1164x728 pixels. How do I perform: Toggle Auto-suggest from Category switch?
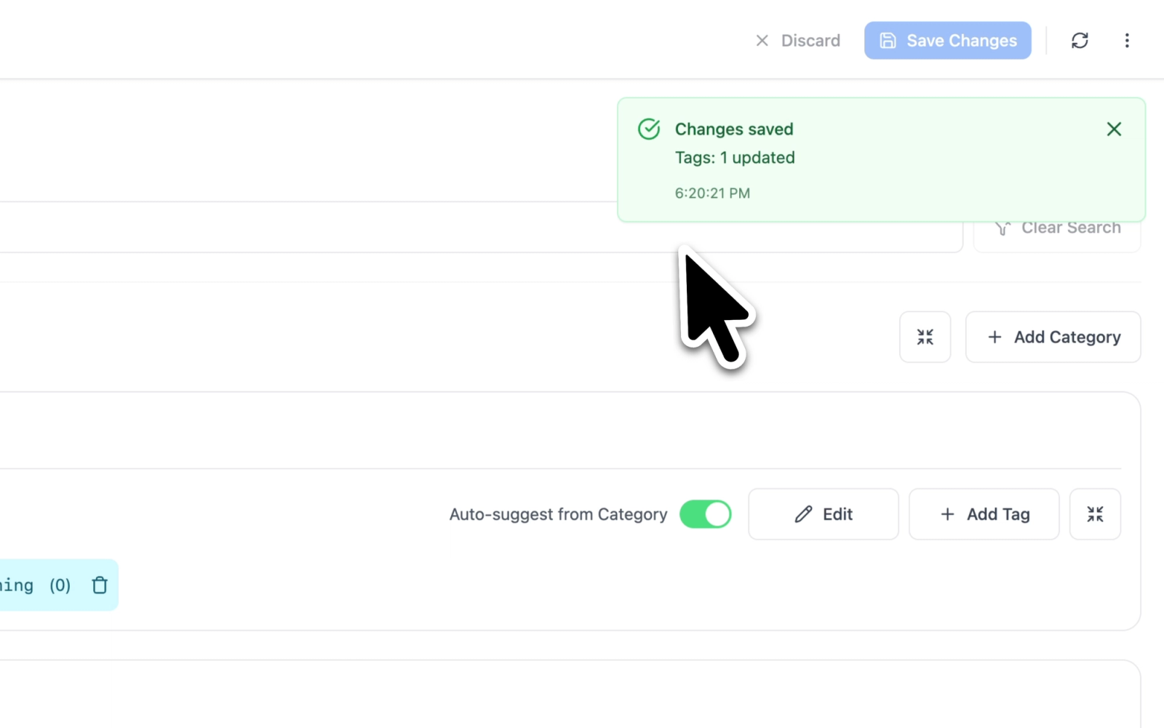click(705, 514)
